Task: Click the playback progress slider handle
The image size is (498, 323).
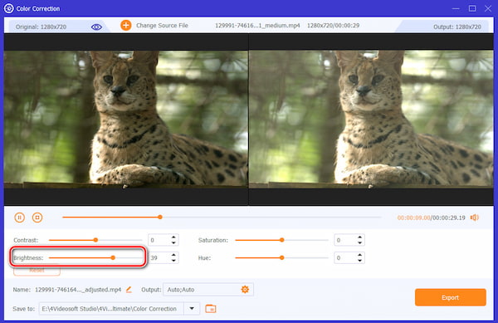Action: click(x=160, y=218)
